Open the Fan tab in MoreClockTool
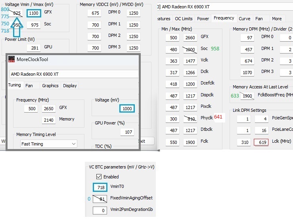293x222 pixels. pyautogui.click(x=29, y=86)
